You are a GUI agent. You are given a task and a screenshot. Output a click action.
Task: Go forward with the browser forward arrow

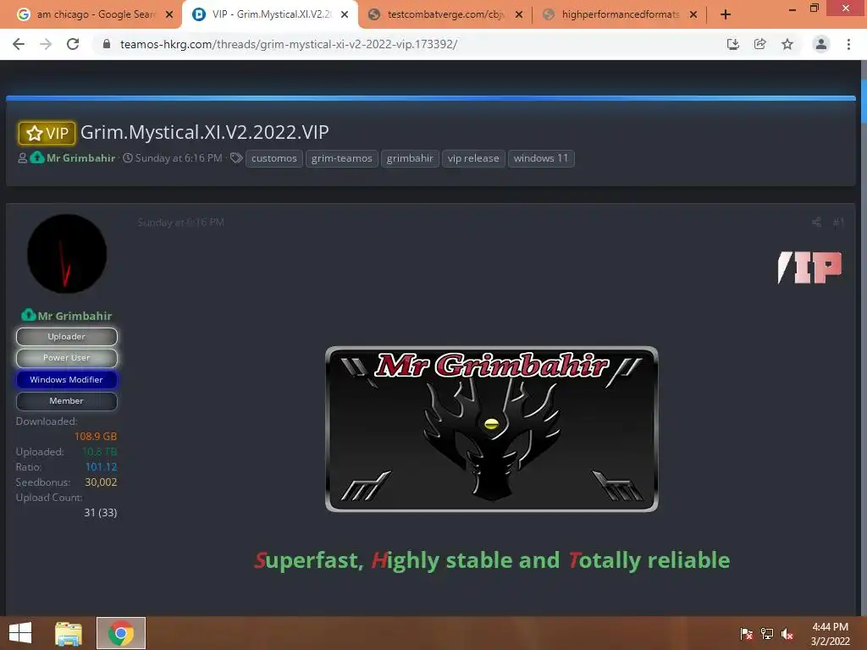pyautogui.click(x=46, y=44)
